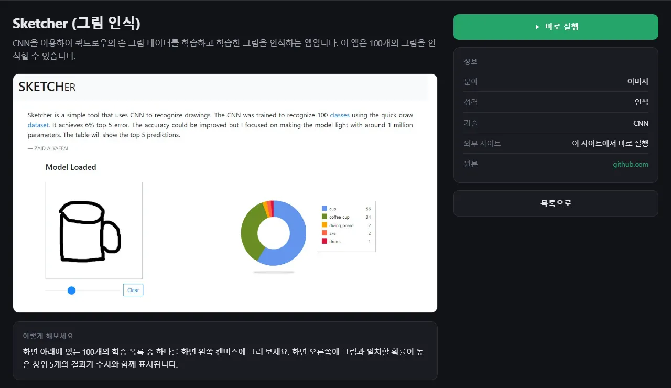Screen dimensions: 671x388
Task: Click the 외부 사이트 label
Action: 482,143
